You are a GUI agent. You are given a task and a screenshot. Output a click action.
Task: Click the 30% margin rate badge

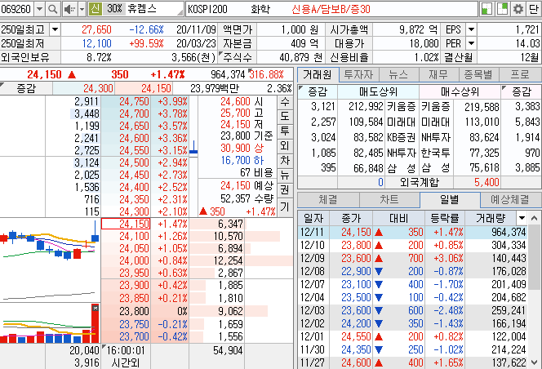(114, 9)
